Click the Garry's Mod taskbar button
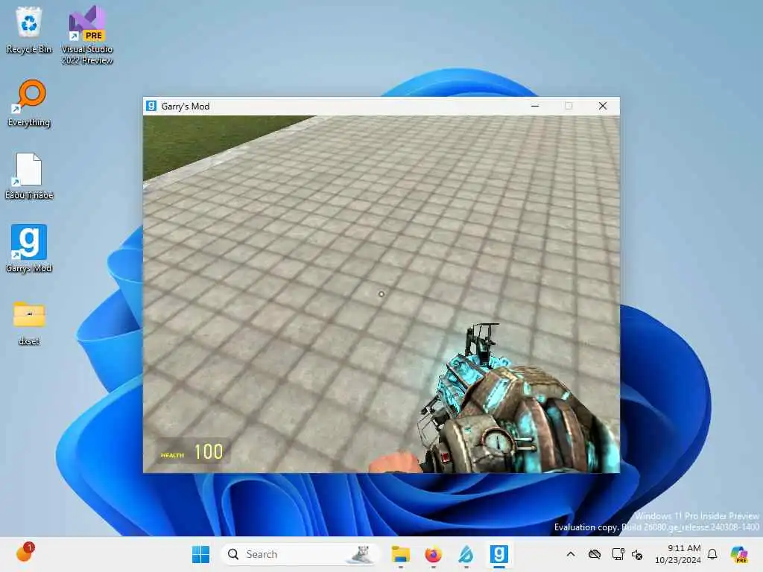The height and width of the screenshot is (572, 763). [x=498, y=554]
